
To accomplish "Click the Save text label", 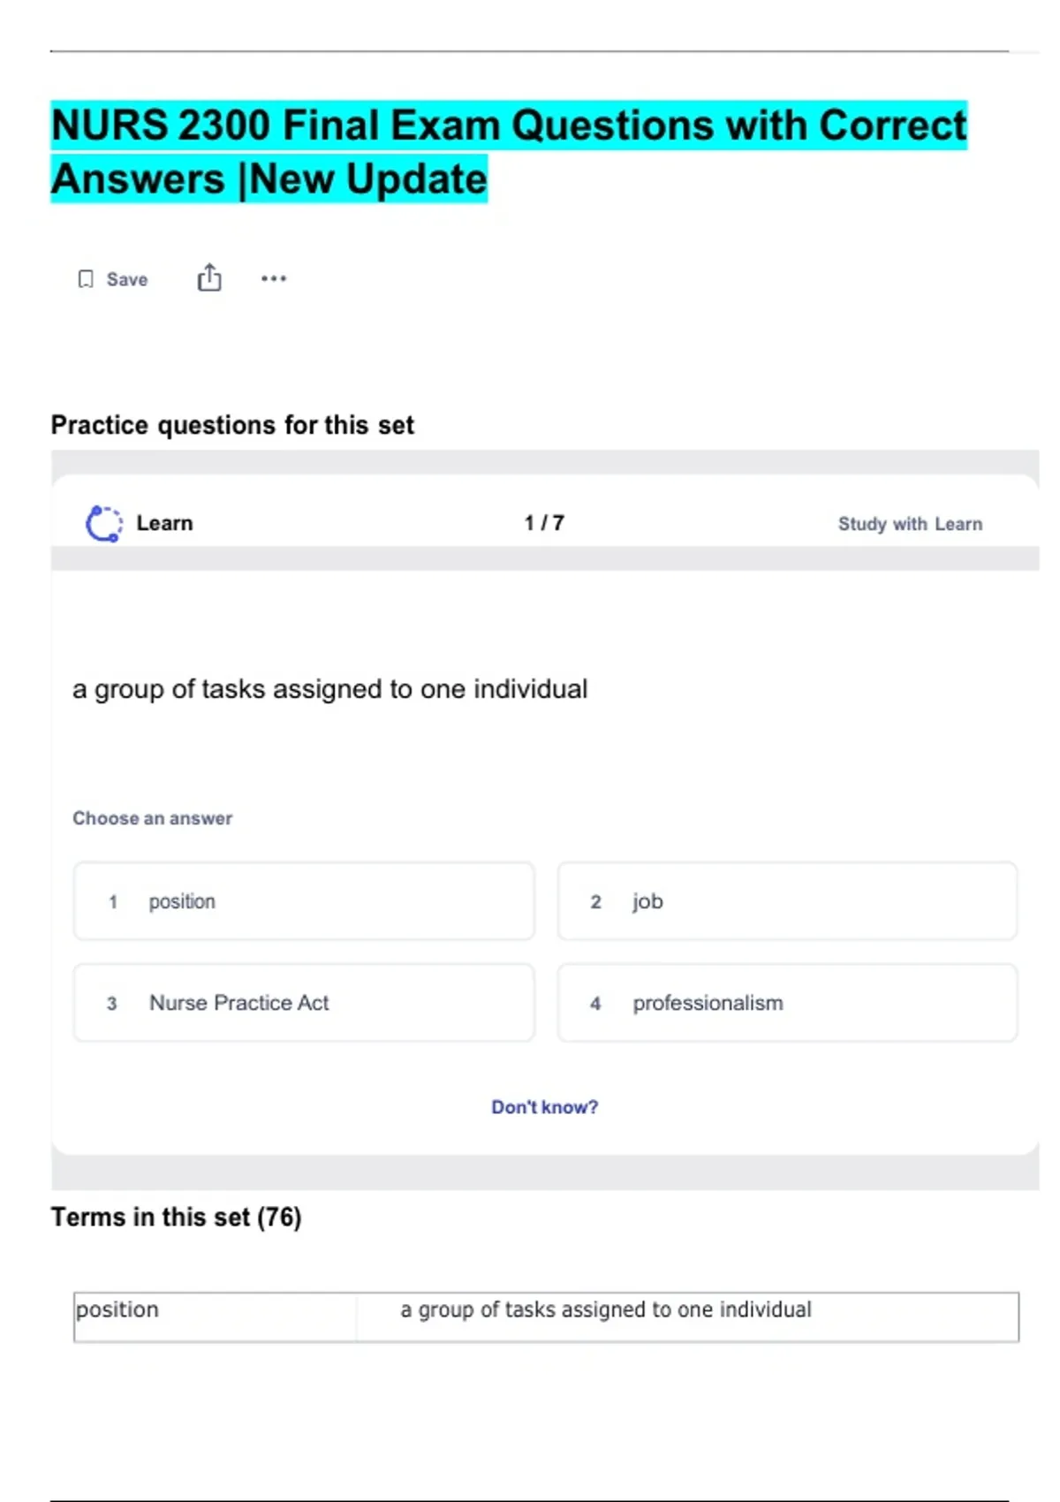I will (x=127, y=279).
